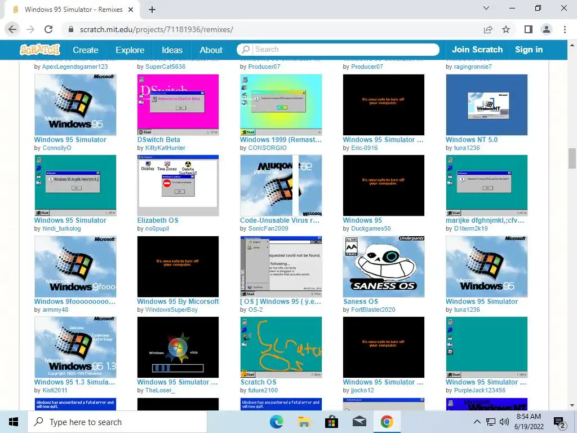Close the Windows 95 Simulator Remixes tab

click(x=131, y=10)
